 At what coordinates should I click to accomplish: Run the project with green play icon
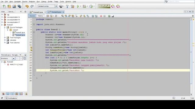tap(78, 6)
